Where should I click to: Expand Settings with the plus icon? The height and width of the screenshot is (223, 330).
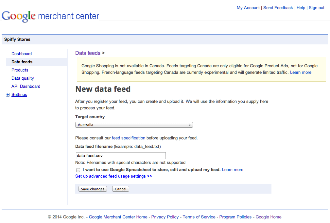click(x=8, y=95)
